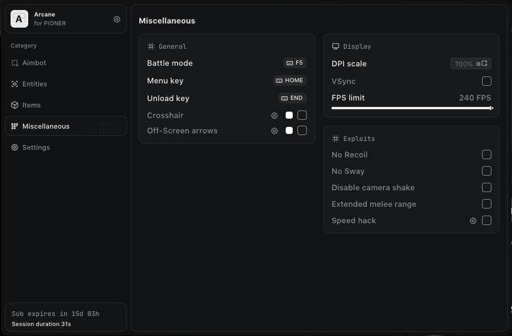Viewport: 512px width, 336px height.
Task: Go to the Items category
Action: coord(31,105)
